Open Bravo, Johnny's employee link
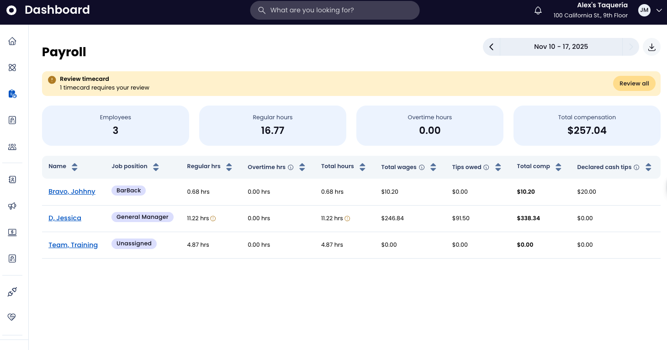667x350 pixels. point(72,191)
